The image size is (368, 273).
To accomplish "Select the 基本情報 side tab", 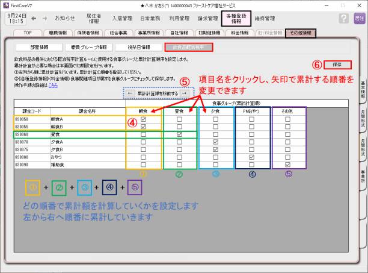I will pos(363,89).
